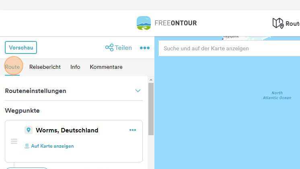This screenshot has height=169, width=300.
Task: Click the sidebar scrollbar up arrow
Action: click(151, 80)
